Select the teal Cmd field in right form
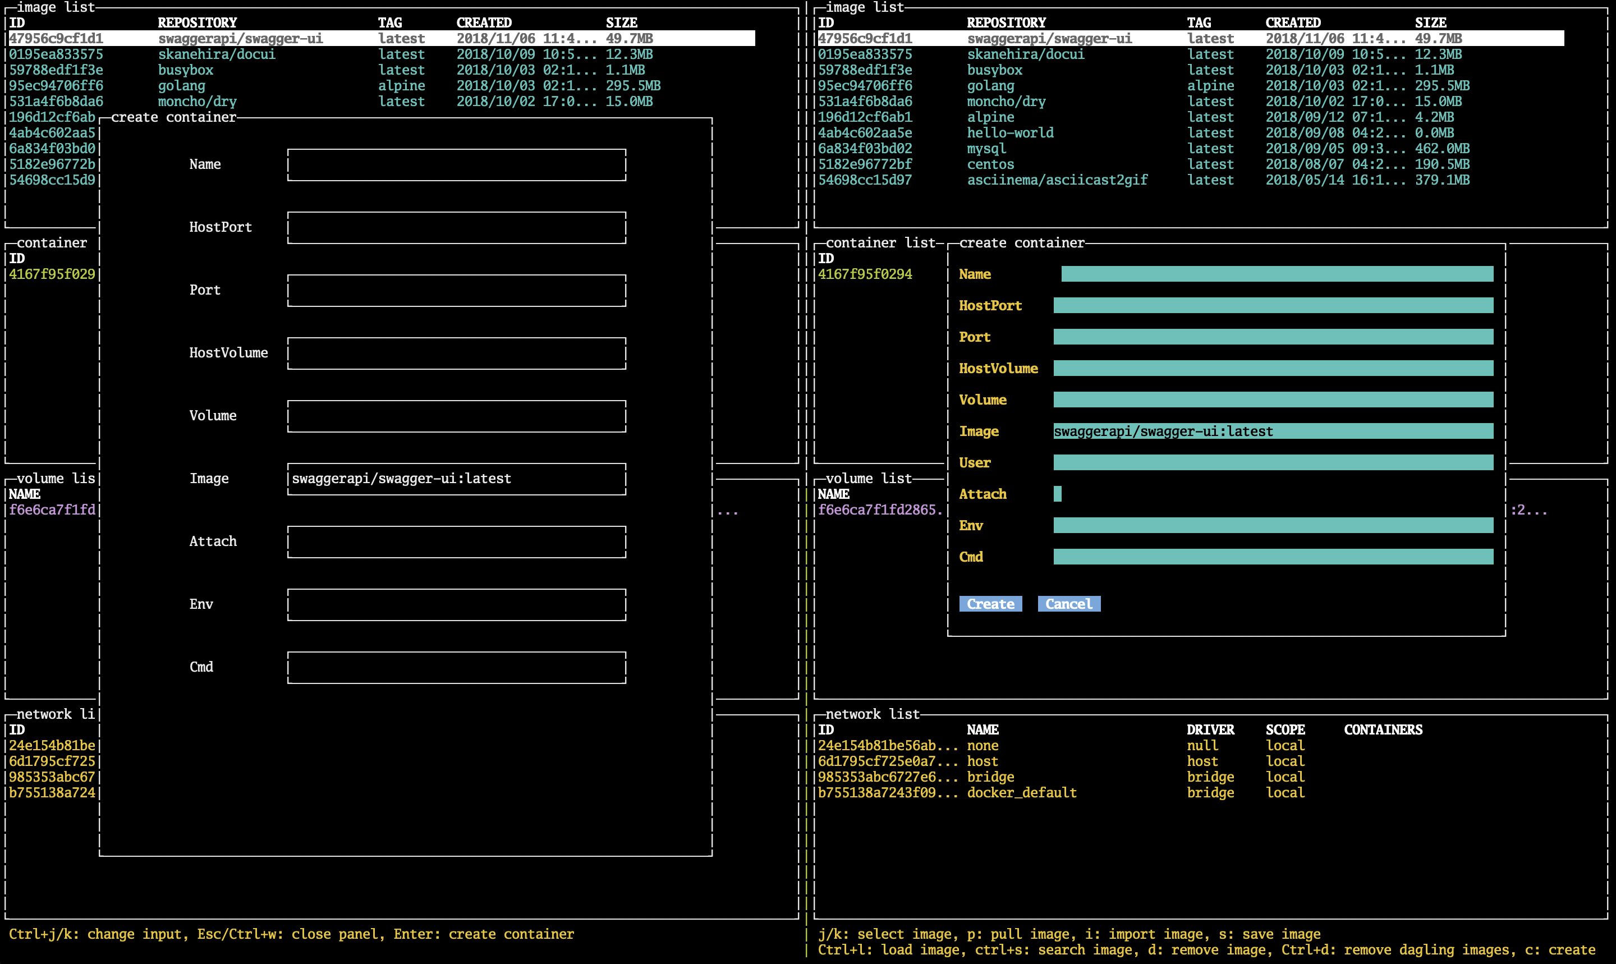1616x964 pixels. (x=1273, y=557)
